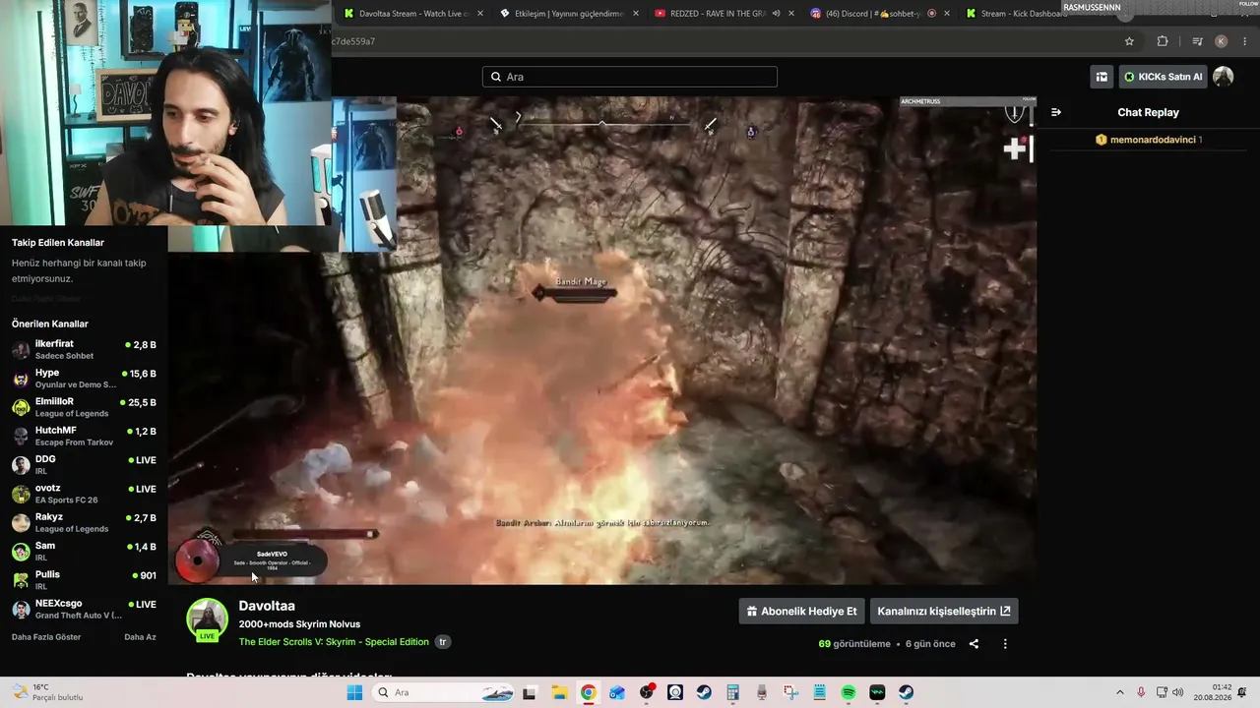Open the Kick Dashboard panel icon beside KICKs button

[x=1102, y=77]
